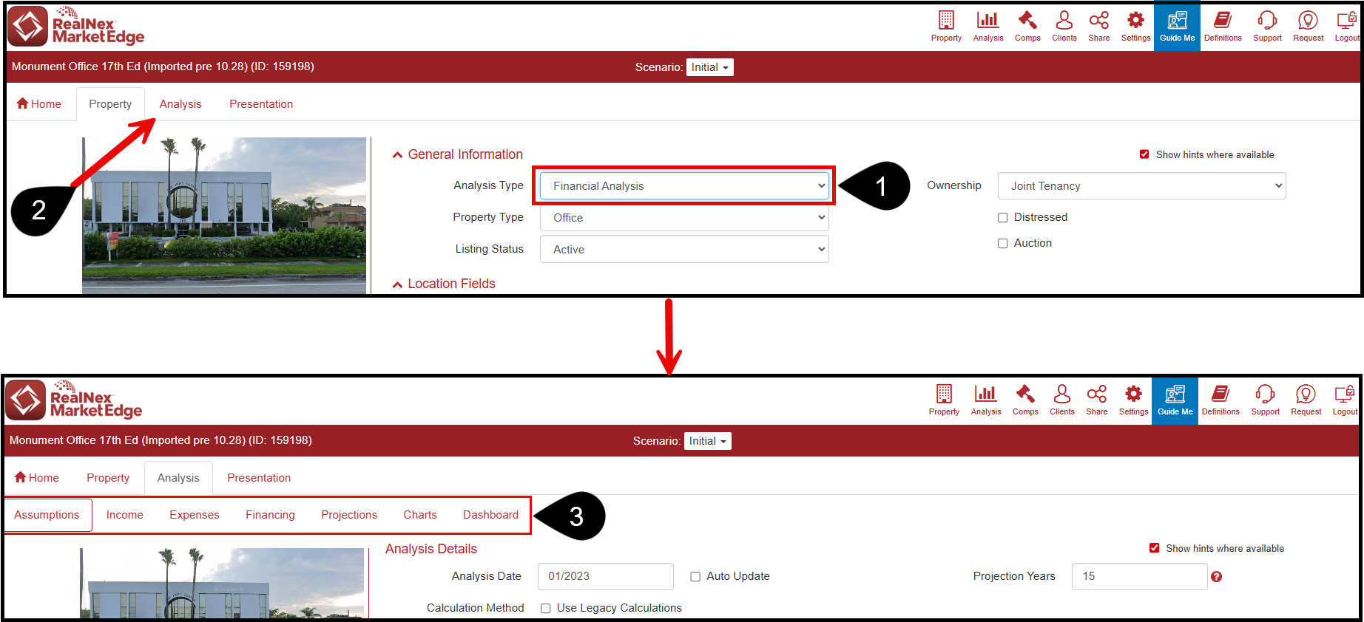
Task: Open Definitions book icon in lower screenshot
Action: pos(1220,400)
